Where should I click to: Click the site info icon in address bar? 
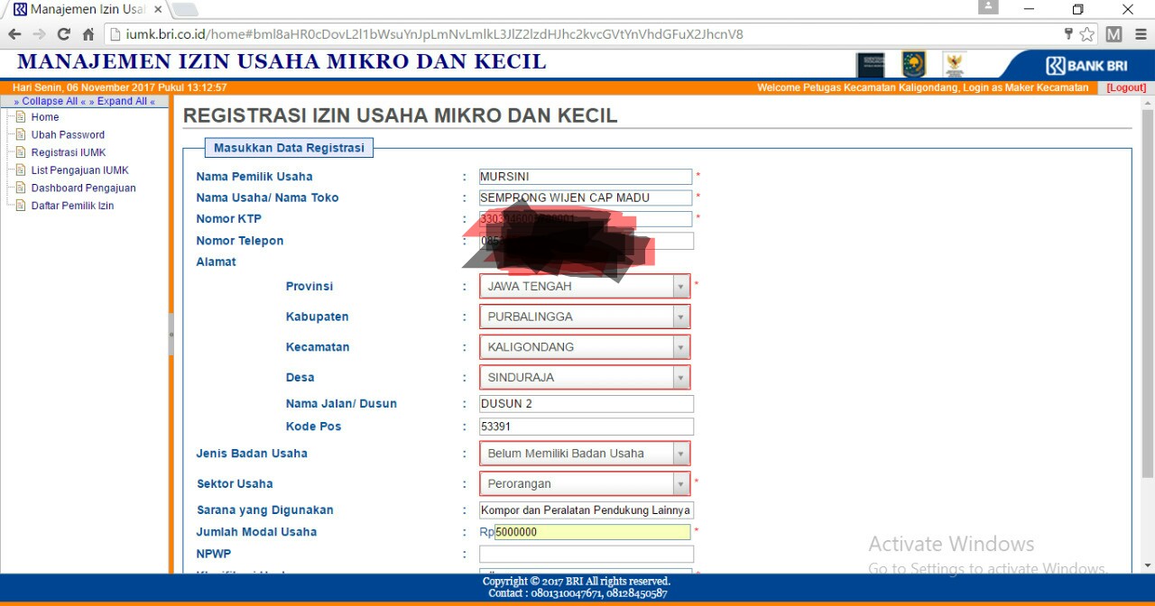[x=115, y=34]
